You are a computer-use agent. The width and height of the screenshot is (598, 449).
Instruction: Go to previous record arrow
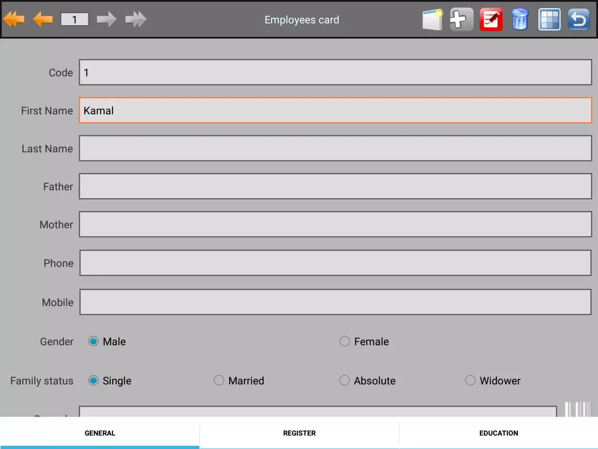[x=43, y=19]
